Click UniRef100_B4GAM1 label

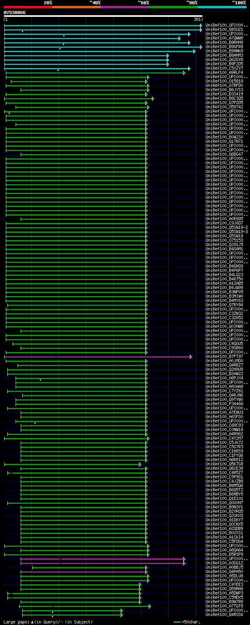[x=224, y=249]
